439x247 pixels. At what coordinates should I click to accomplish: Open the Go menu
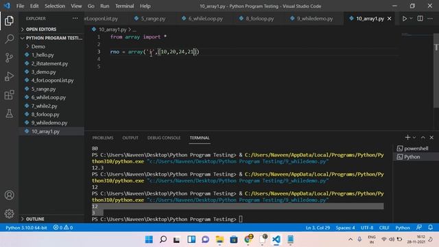[91, 6]
